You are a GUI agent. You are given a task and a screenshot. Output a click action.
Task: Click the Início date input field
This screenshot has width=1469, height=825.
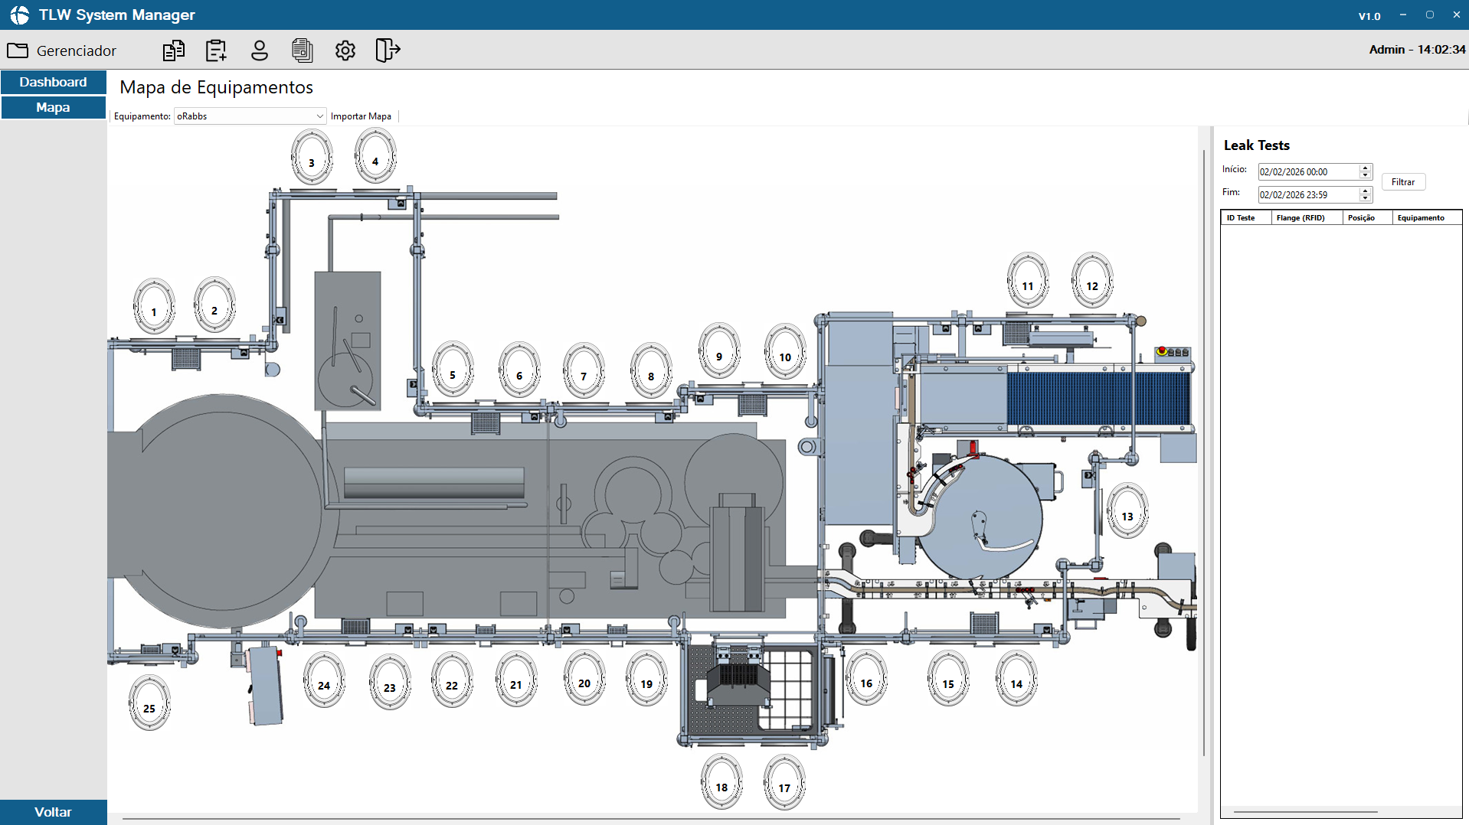click(1307, 172)
